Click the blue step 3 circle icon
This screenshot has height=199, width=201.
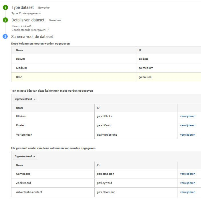coord(5,37)
